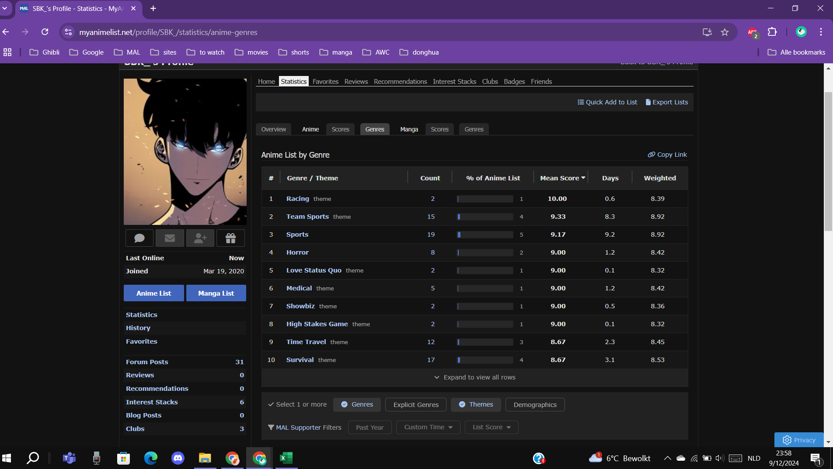Open the bookmarks apps grid icon
The image size is (833, 469).
[7, 52]
